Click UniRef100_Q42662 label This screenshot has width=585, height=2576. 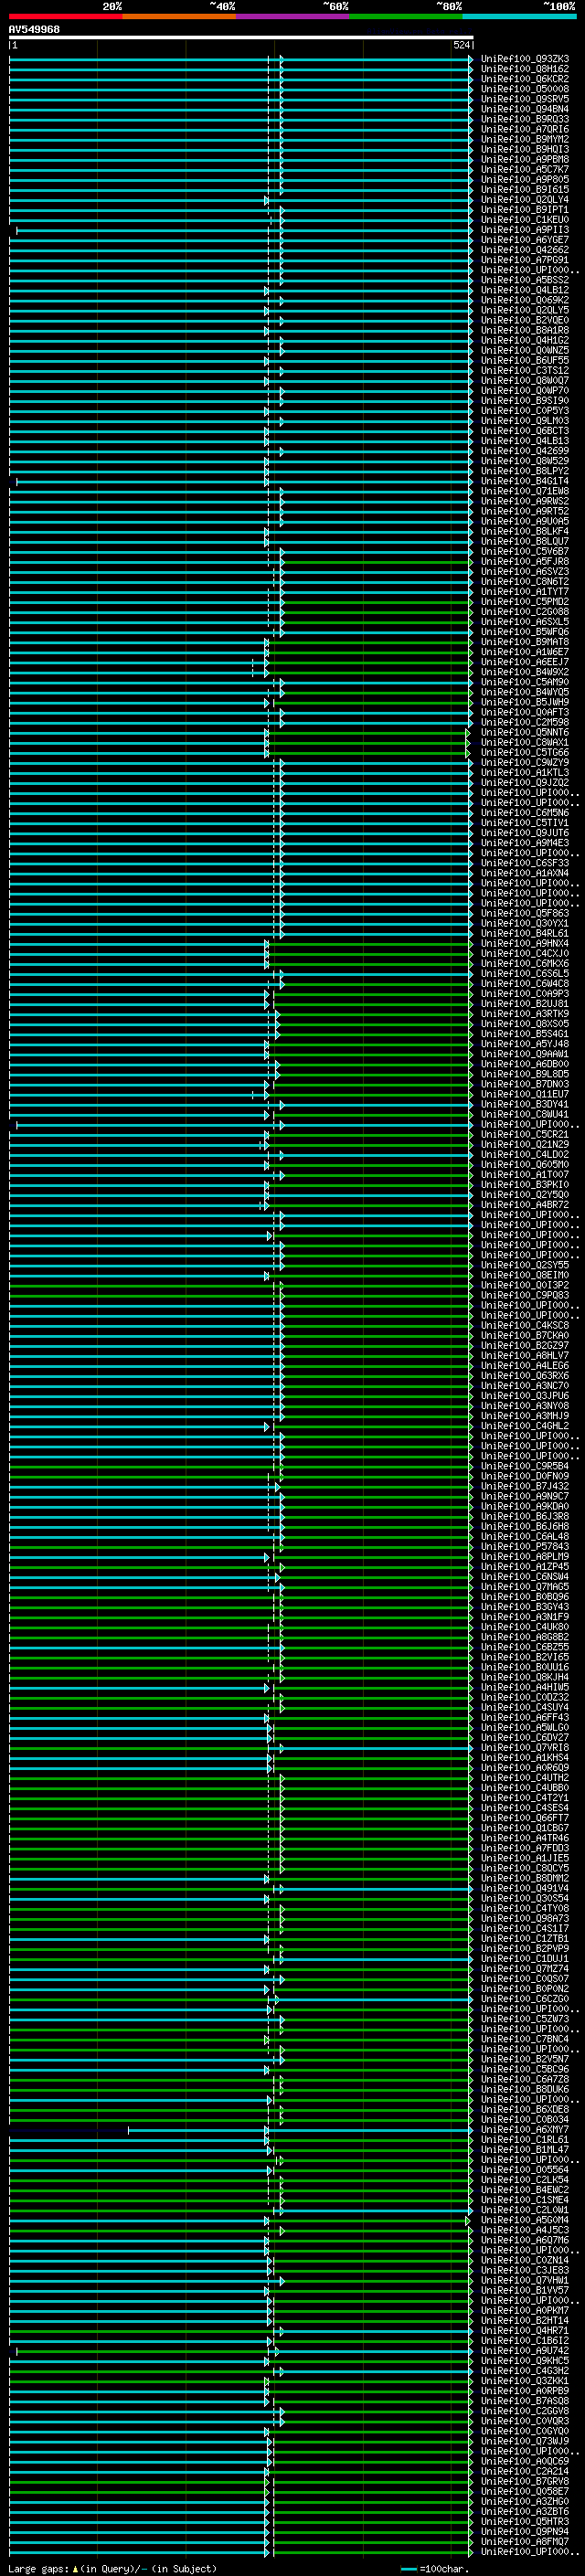click(x=525, y=250)
